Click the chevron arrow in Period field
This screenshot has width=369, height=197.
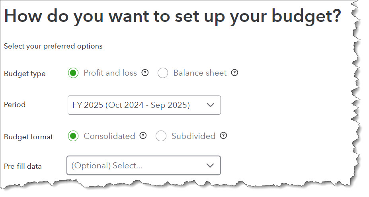click(211, 105)
